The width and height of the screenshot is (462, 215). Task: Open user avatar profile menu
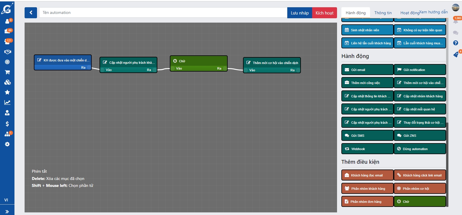pos(456,8)
